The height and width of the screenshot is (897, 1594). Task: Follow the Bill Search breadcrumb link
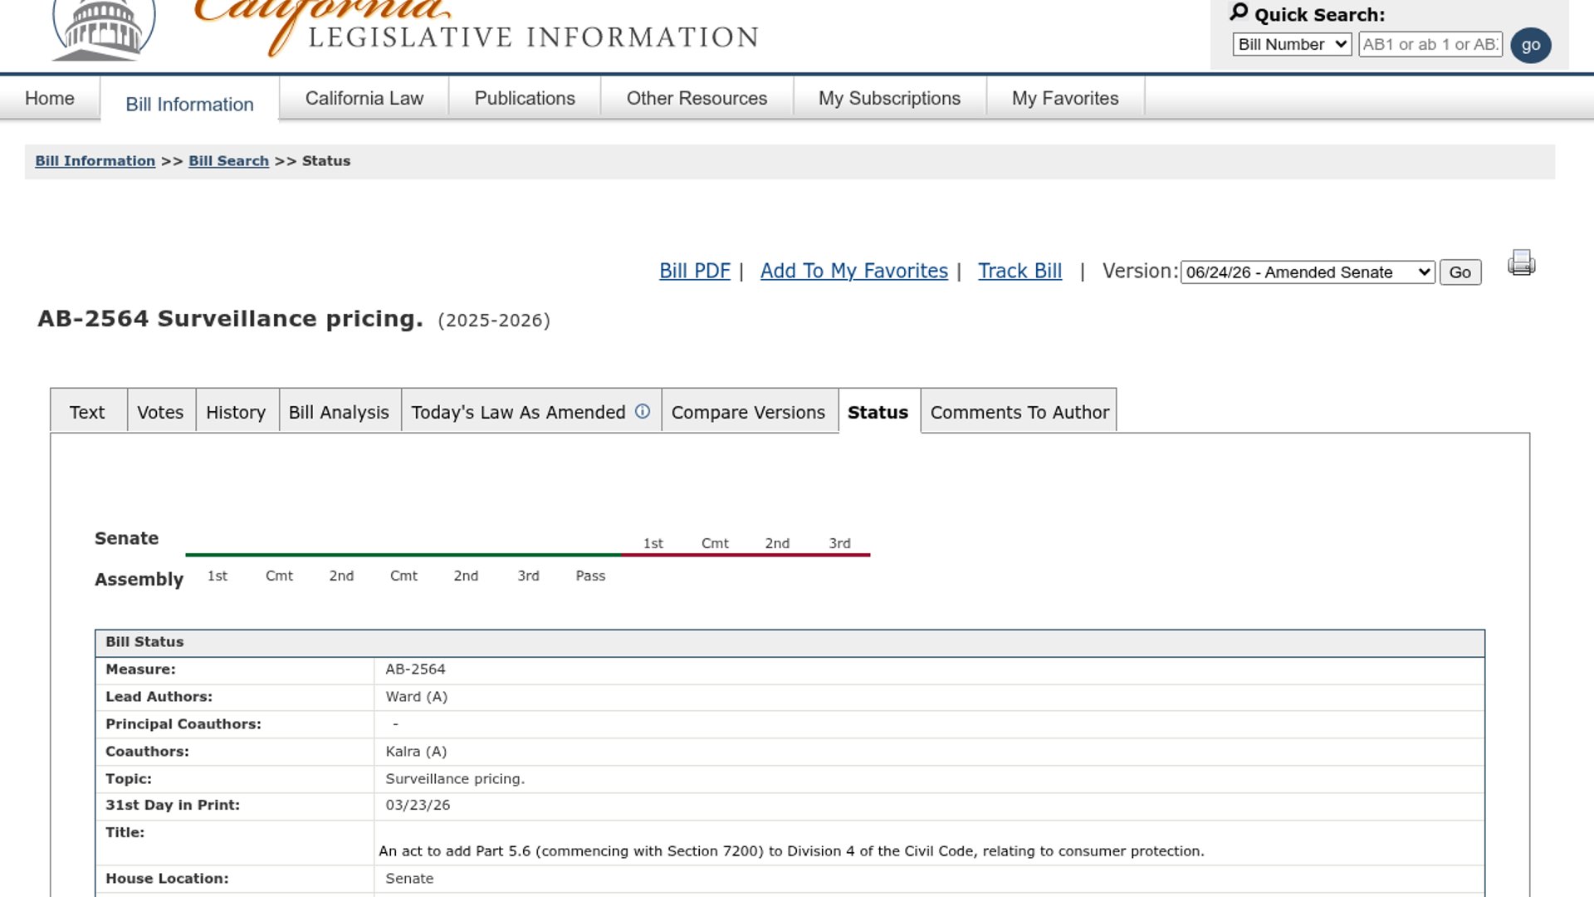coord(228,161)
